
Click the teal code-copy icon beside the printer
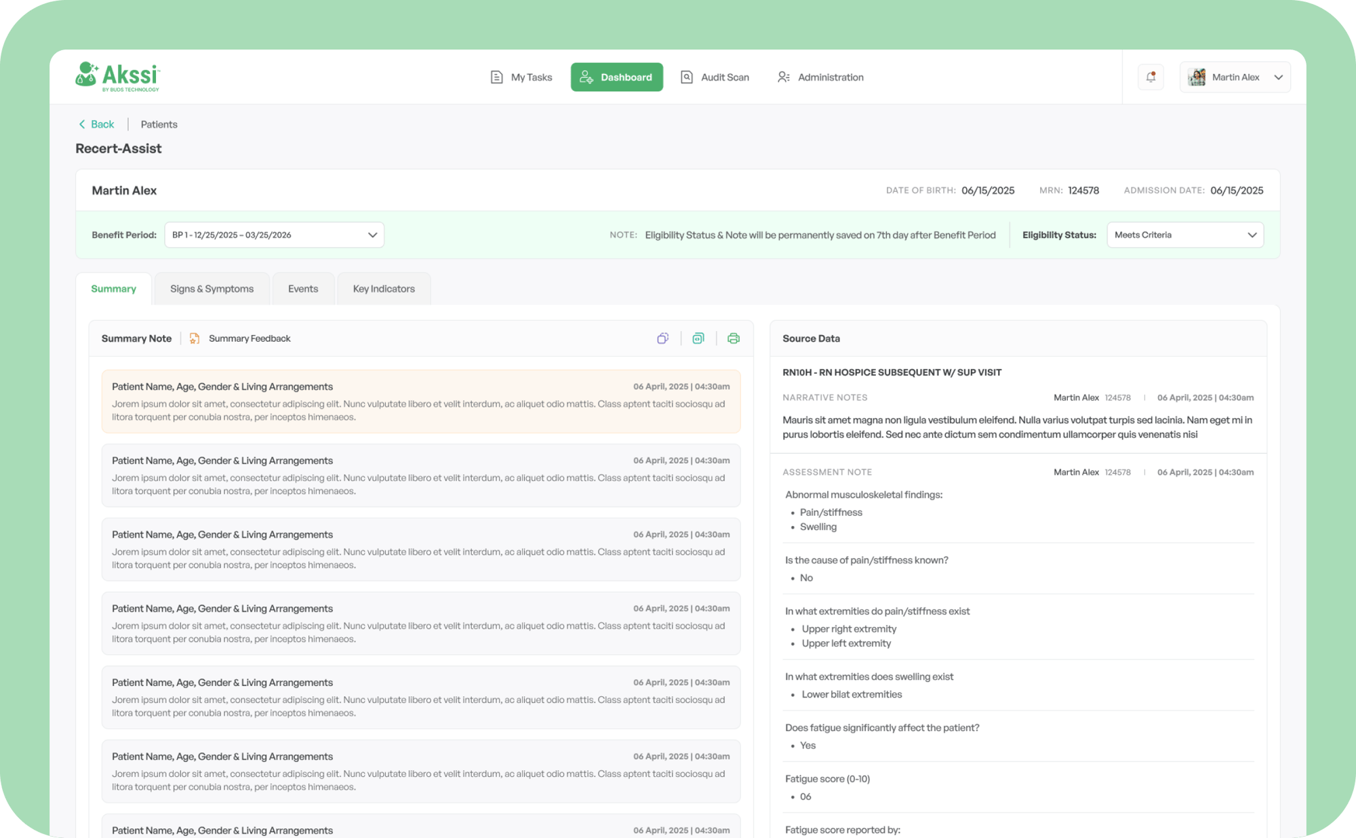click(698, 338)
